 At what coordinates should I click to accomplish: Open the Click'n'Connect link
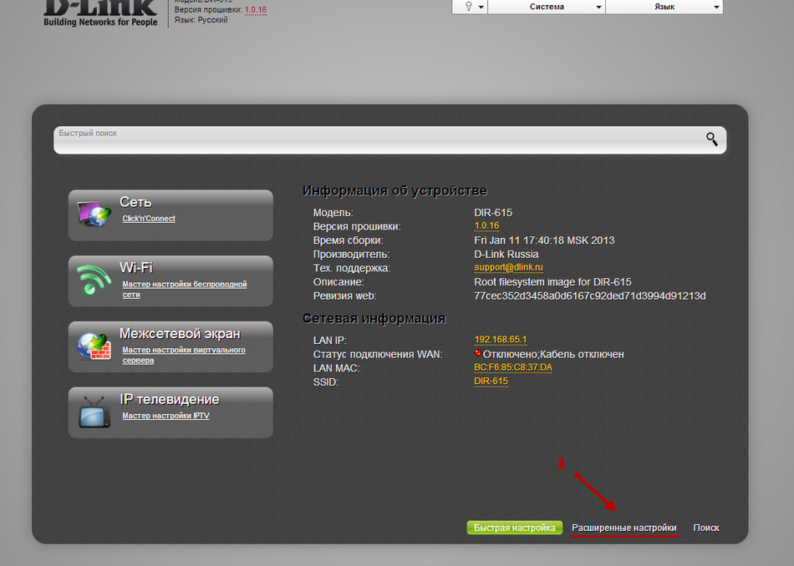point(149,219)
